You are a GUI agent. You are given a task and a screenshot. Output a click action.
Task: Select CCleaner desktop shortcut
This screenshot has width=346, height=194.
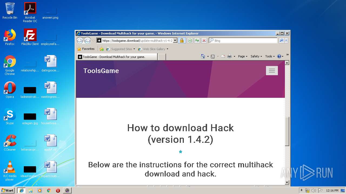10,143
